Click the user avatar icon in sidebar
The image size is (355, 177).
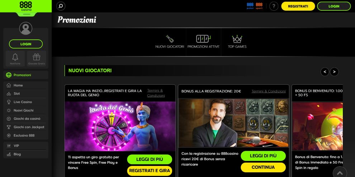[26, 28]
